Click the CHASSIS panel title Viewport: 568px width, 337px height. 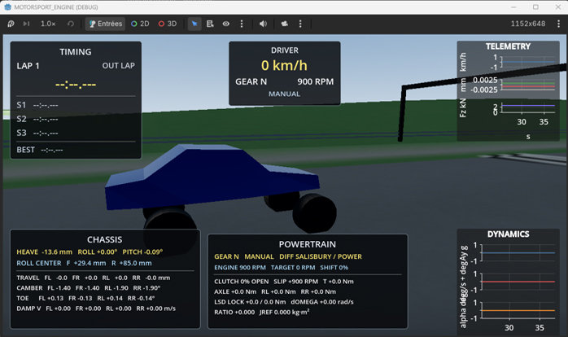pyautogui.click(x=105, y=240)
